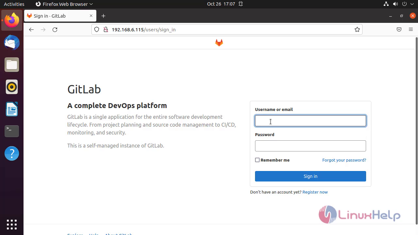Show Applications grid in the dock
The image size is (418, 235).
pos(12,225)
